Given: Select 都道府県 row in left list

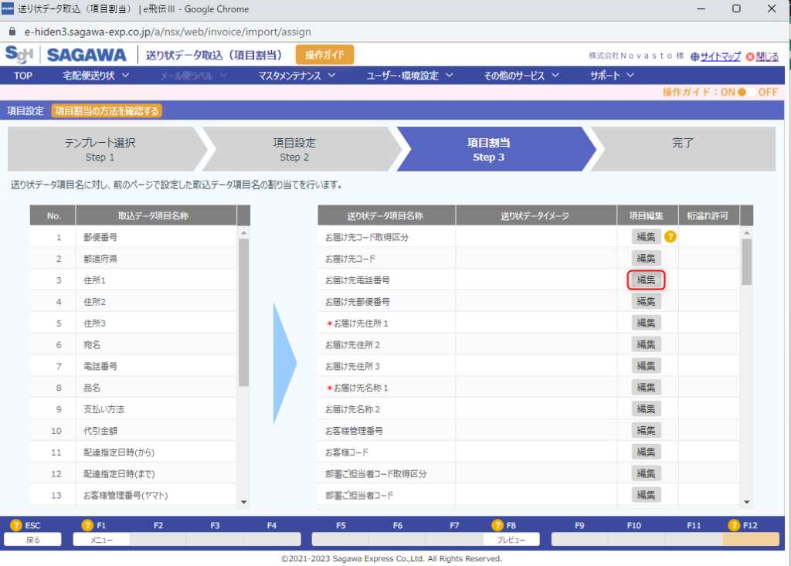Looking at the screenshot, I should coord(133,258).
